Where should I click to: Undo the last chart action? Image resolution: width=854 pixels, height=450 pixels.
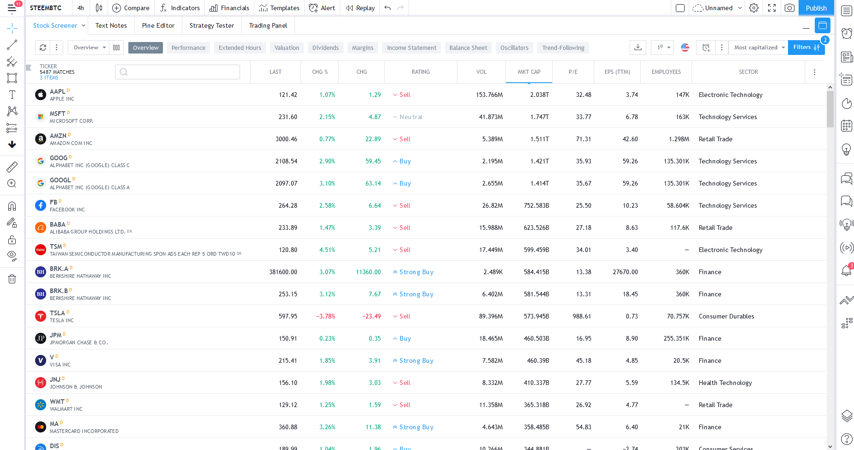388,8
